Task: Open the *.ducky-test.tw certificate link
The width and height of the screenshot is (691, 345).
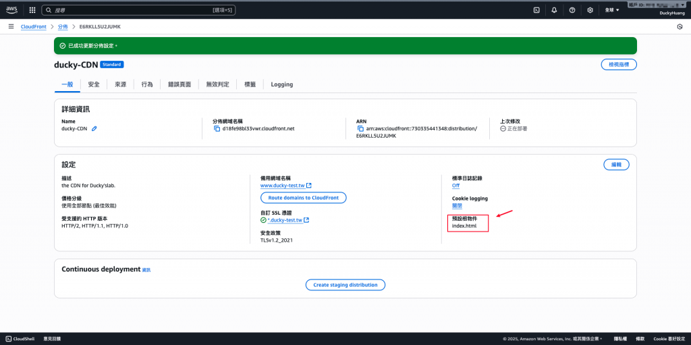Action: (x=285, y=219)
